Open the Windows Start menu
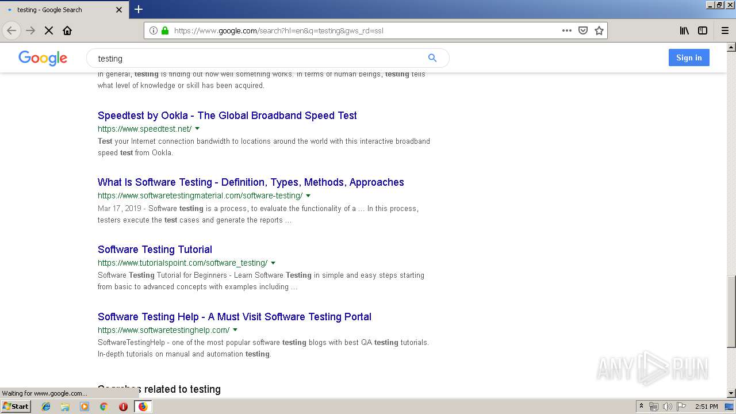Image resolution: width=736 pixels, height=414 pixels. click(x=16, y=406)
